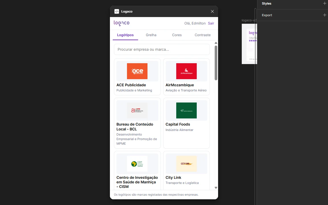Click the Olá, Edmilton greeting text
The width and height of the screenshot is (328, 205).
click(195, 23)
